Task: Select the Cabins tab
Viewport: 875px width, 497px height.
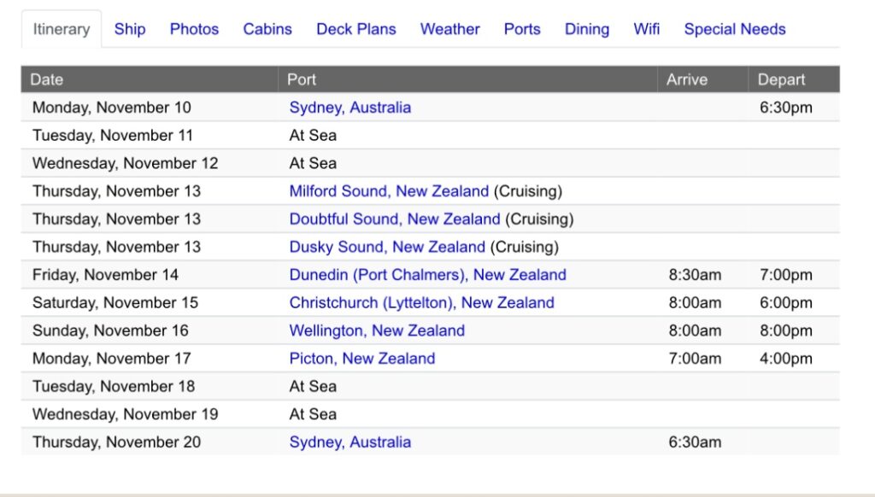Action: point(267,29)
